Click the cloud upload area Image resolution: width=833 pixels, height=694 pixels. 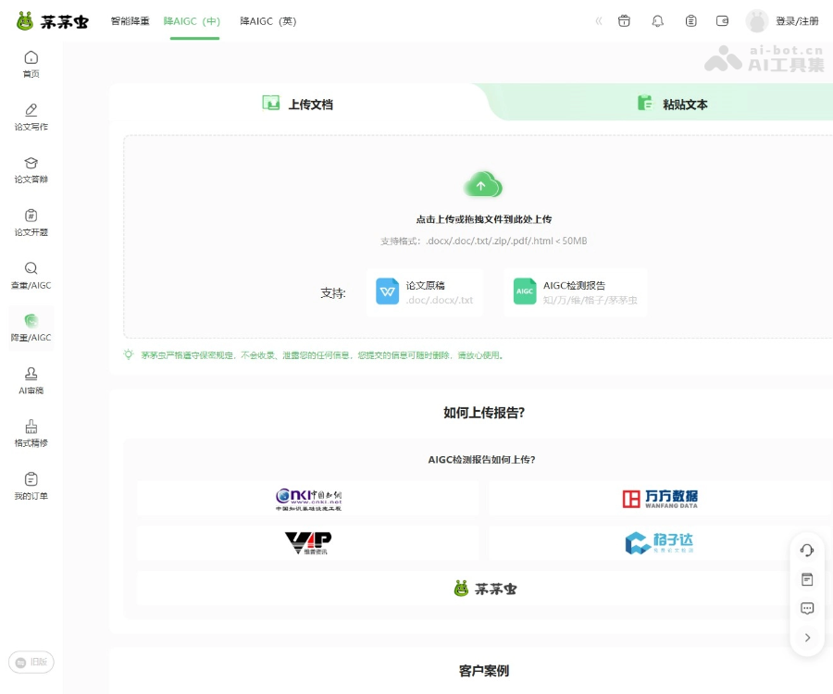click(x=482, y=185)
